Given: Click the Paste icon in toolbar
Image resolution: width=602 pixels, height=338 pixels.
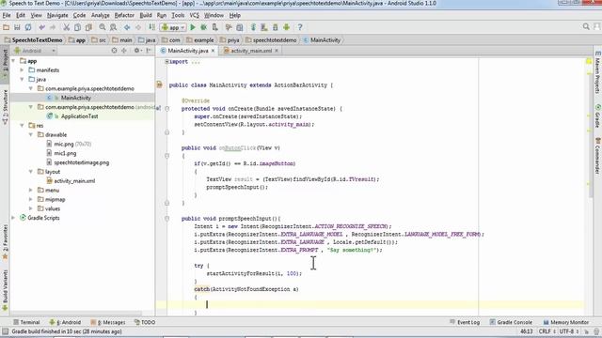Looking at the screenshot, I should click(88, 27).
